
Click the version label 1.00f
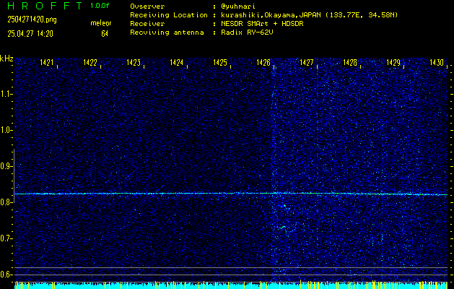pyautogui.click(x=100, y=6)
